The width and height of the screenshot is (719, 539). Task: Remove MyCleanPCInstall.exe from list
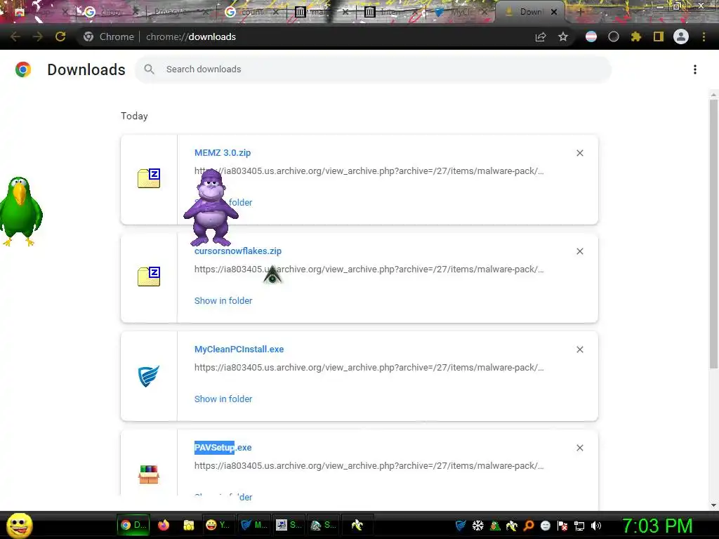pos(580,350)
